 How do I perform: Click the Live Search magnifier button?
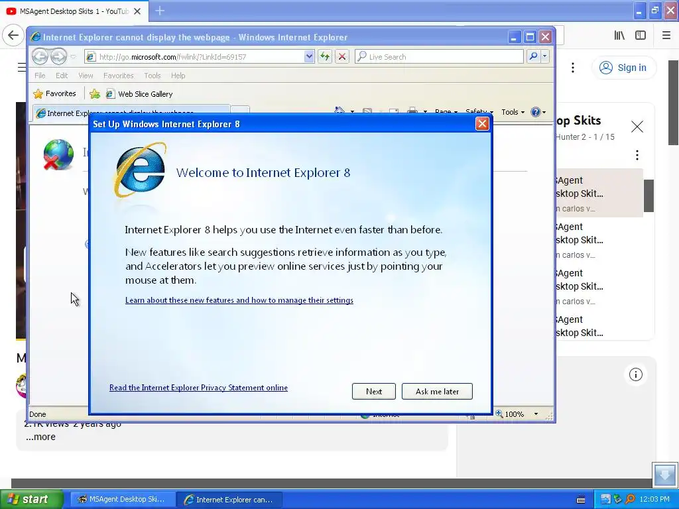pyautogui.click(x=534, y=56)
